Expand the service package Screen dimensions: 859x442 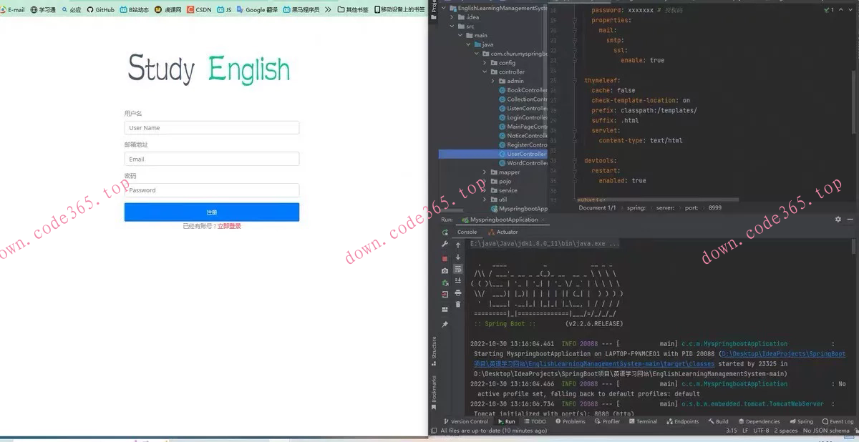pyautogui.click(x=485, y=191)
